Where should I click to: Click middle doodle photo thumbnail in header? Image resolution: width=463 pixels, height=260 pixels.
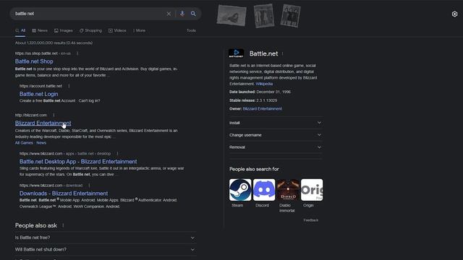pos(264,16)
